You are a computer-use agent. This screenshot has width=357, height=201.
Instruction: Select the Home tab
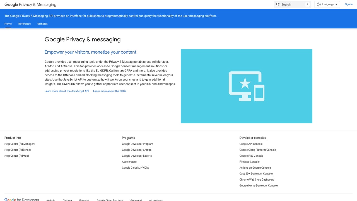coord(8,24)
